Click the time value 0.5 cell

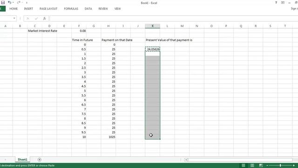(x=79, y=49)
